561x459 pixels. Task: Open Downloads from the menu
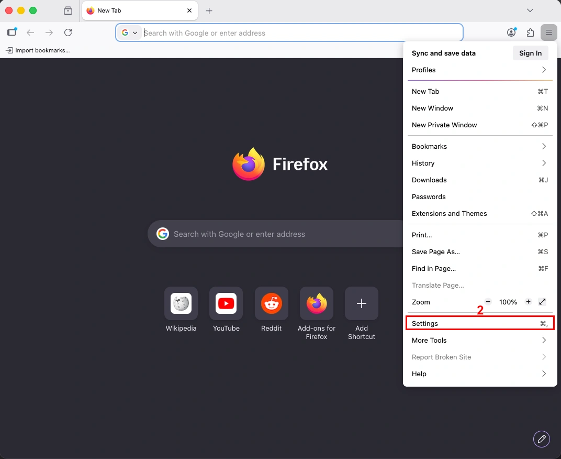click(480, 180)
